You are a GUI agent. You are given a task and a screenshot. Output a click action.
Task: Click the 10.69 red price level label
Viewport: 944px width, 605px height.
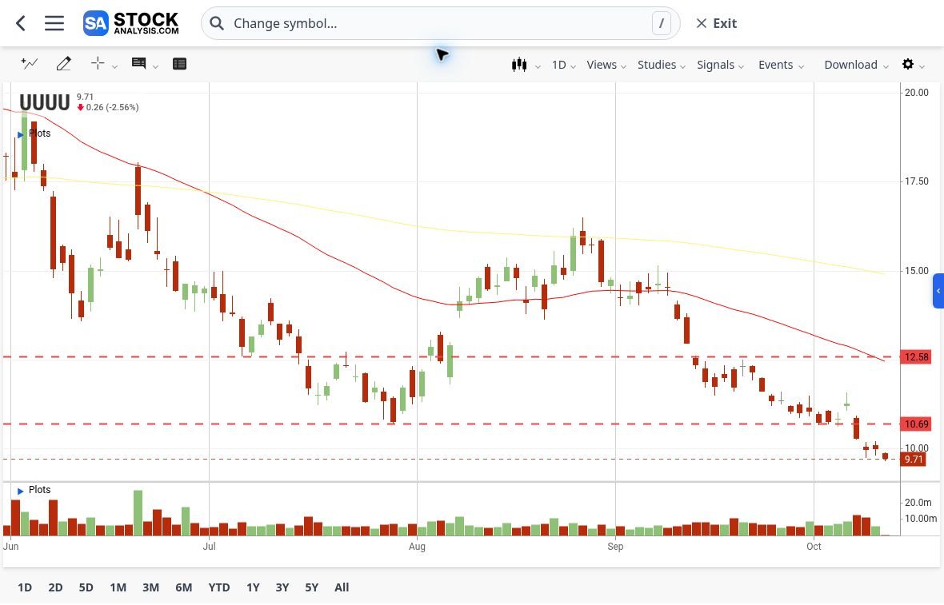[x=915, y=424]
